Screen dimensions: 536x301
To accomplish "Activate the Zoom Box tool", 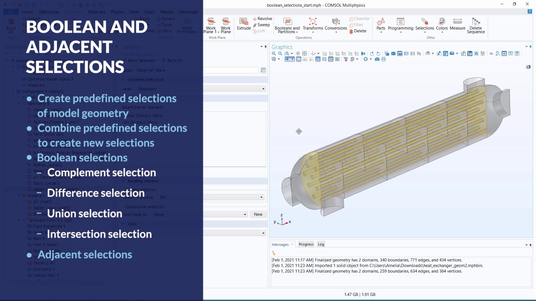I will [x=286, y=54].
